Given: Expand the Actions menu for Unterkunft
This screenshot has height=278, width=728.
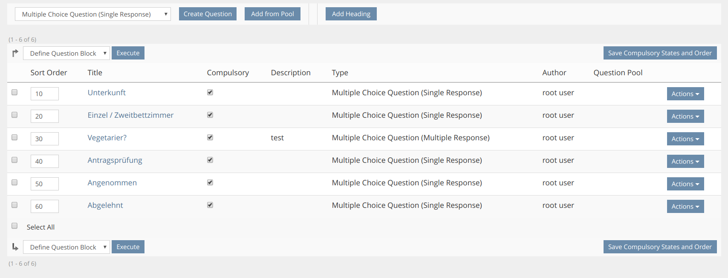Looking at the screenshot, I should (685, 94).
